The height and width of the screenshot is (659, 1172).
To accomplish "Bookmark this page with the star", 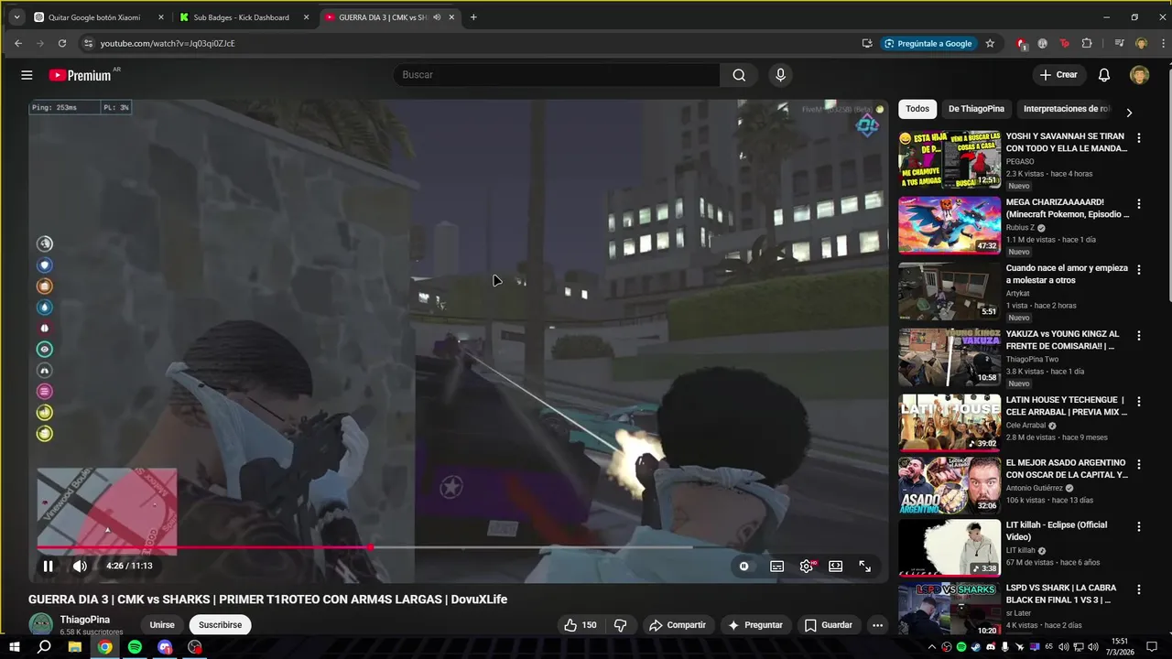I will 990,43.
